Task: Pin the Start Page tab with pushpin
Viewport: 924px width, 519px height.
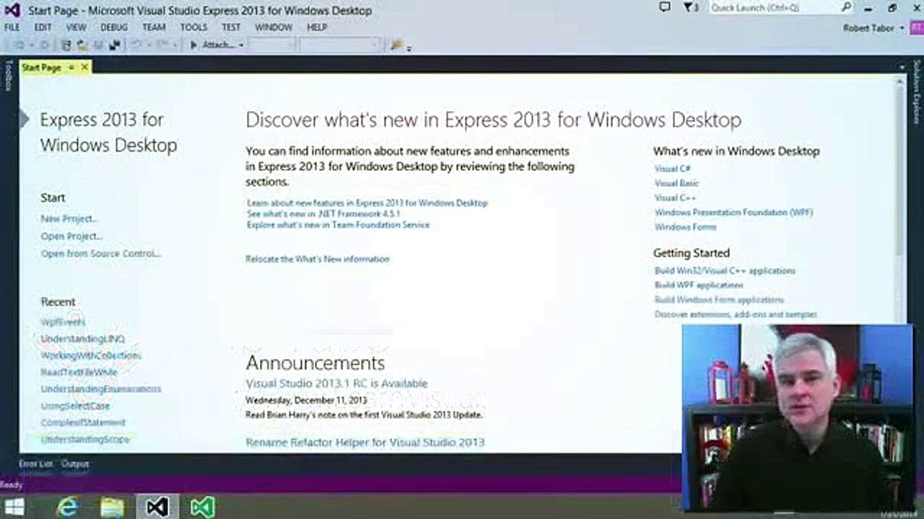Action: point(71,67)
